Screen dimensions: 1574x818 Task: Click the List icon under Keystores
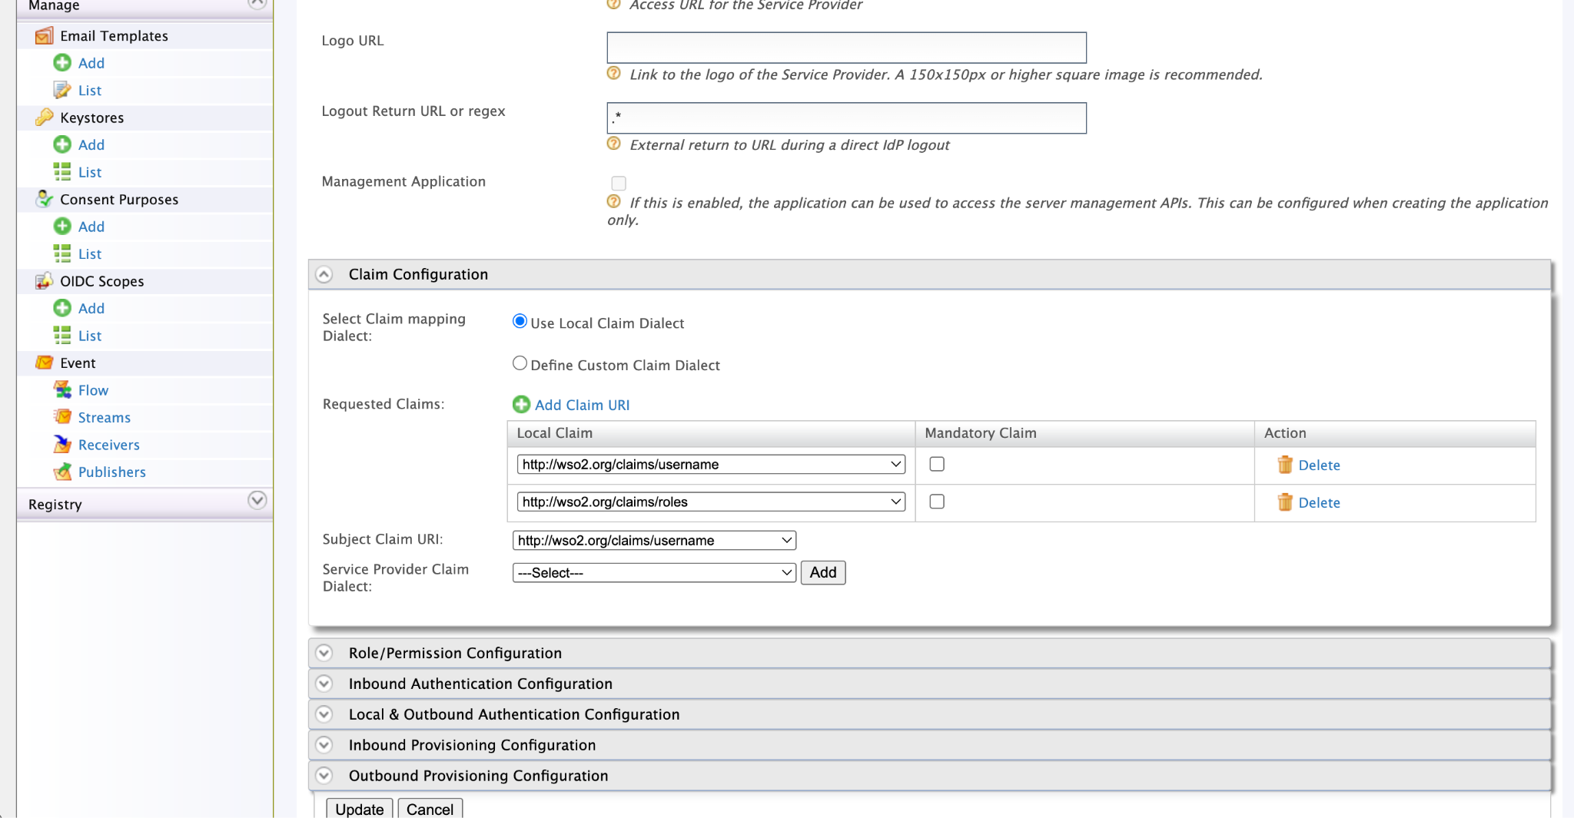point(62,172)
